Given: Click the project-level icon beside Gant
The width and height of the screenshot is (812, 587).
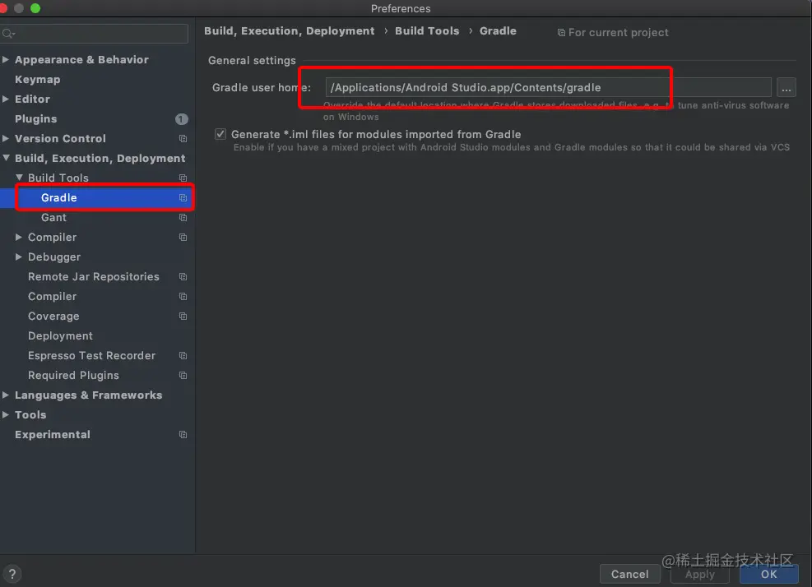Looking at the screenshot, I should tap(183, 217).
